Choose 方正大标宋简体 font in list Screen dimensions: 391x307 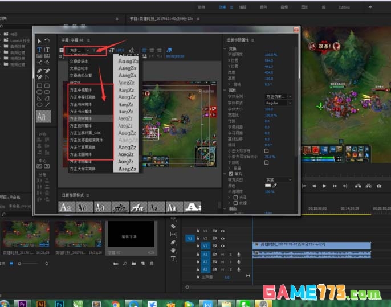tap(90, 169)
